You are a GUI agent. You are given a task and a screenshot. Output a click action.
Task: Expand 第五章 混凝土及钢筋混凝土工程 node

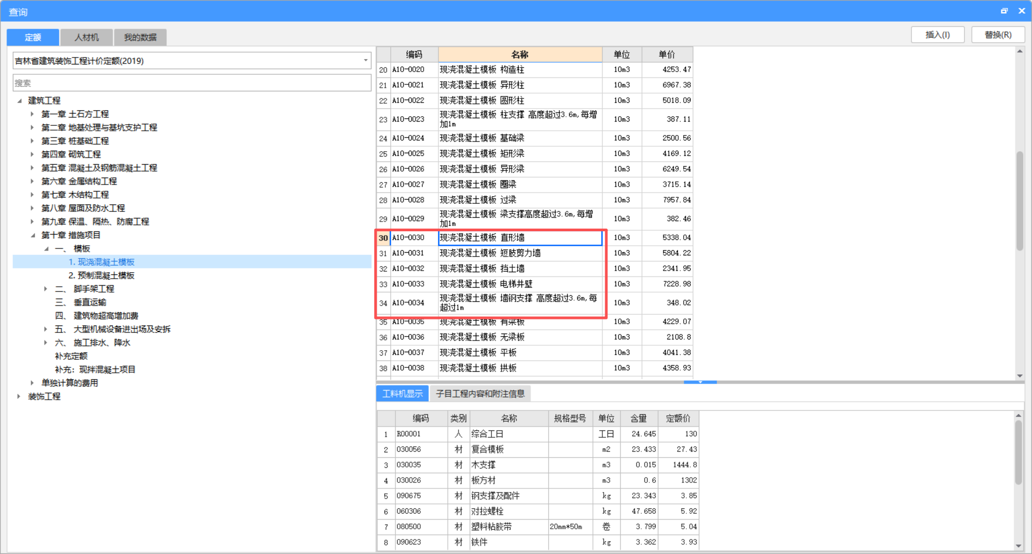32,168
